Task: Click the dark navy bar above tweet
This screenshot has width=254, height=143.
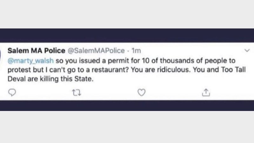Action: click(127, 35)
